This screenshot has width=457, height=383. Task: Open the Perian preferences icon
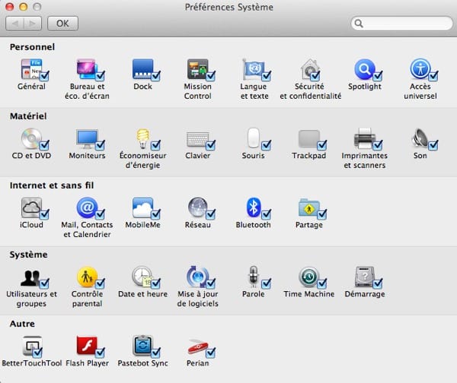point(198,347)
